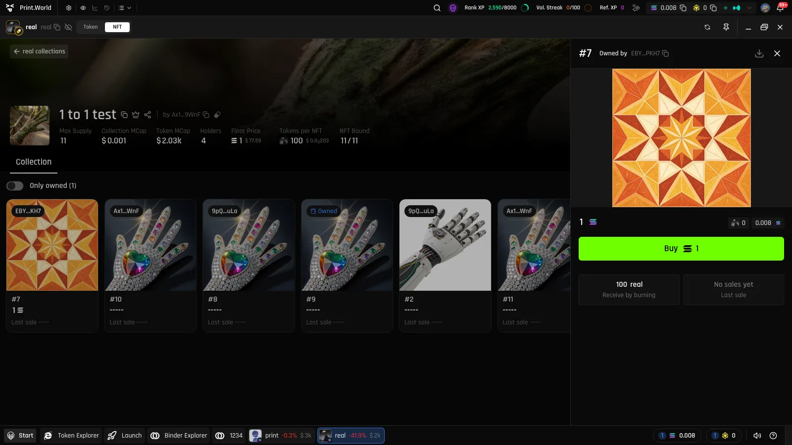
Task: Open the search magnifier
Action: [437, 8]
